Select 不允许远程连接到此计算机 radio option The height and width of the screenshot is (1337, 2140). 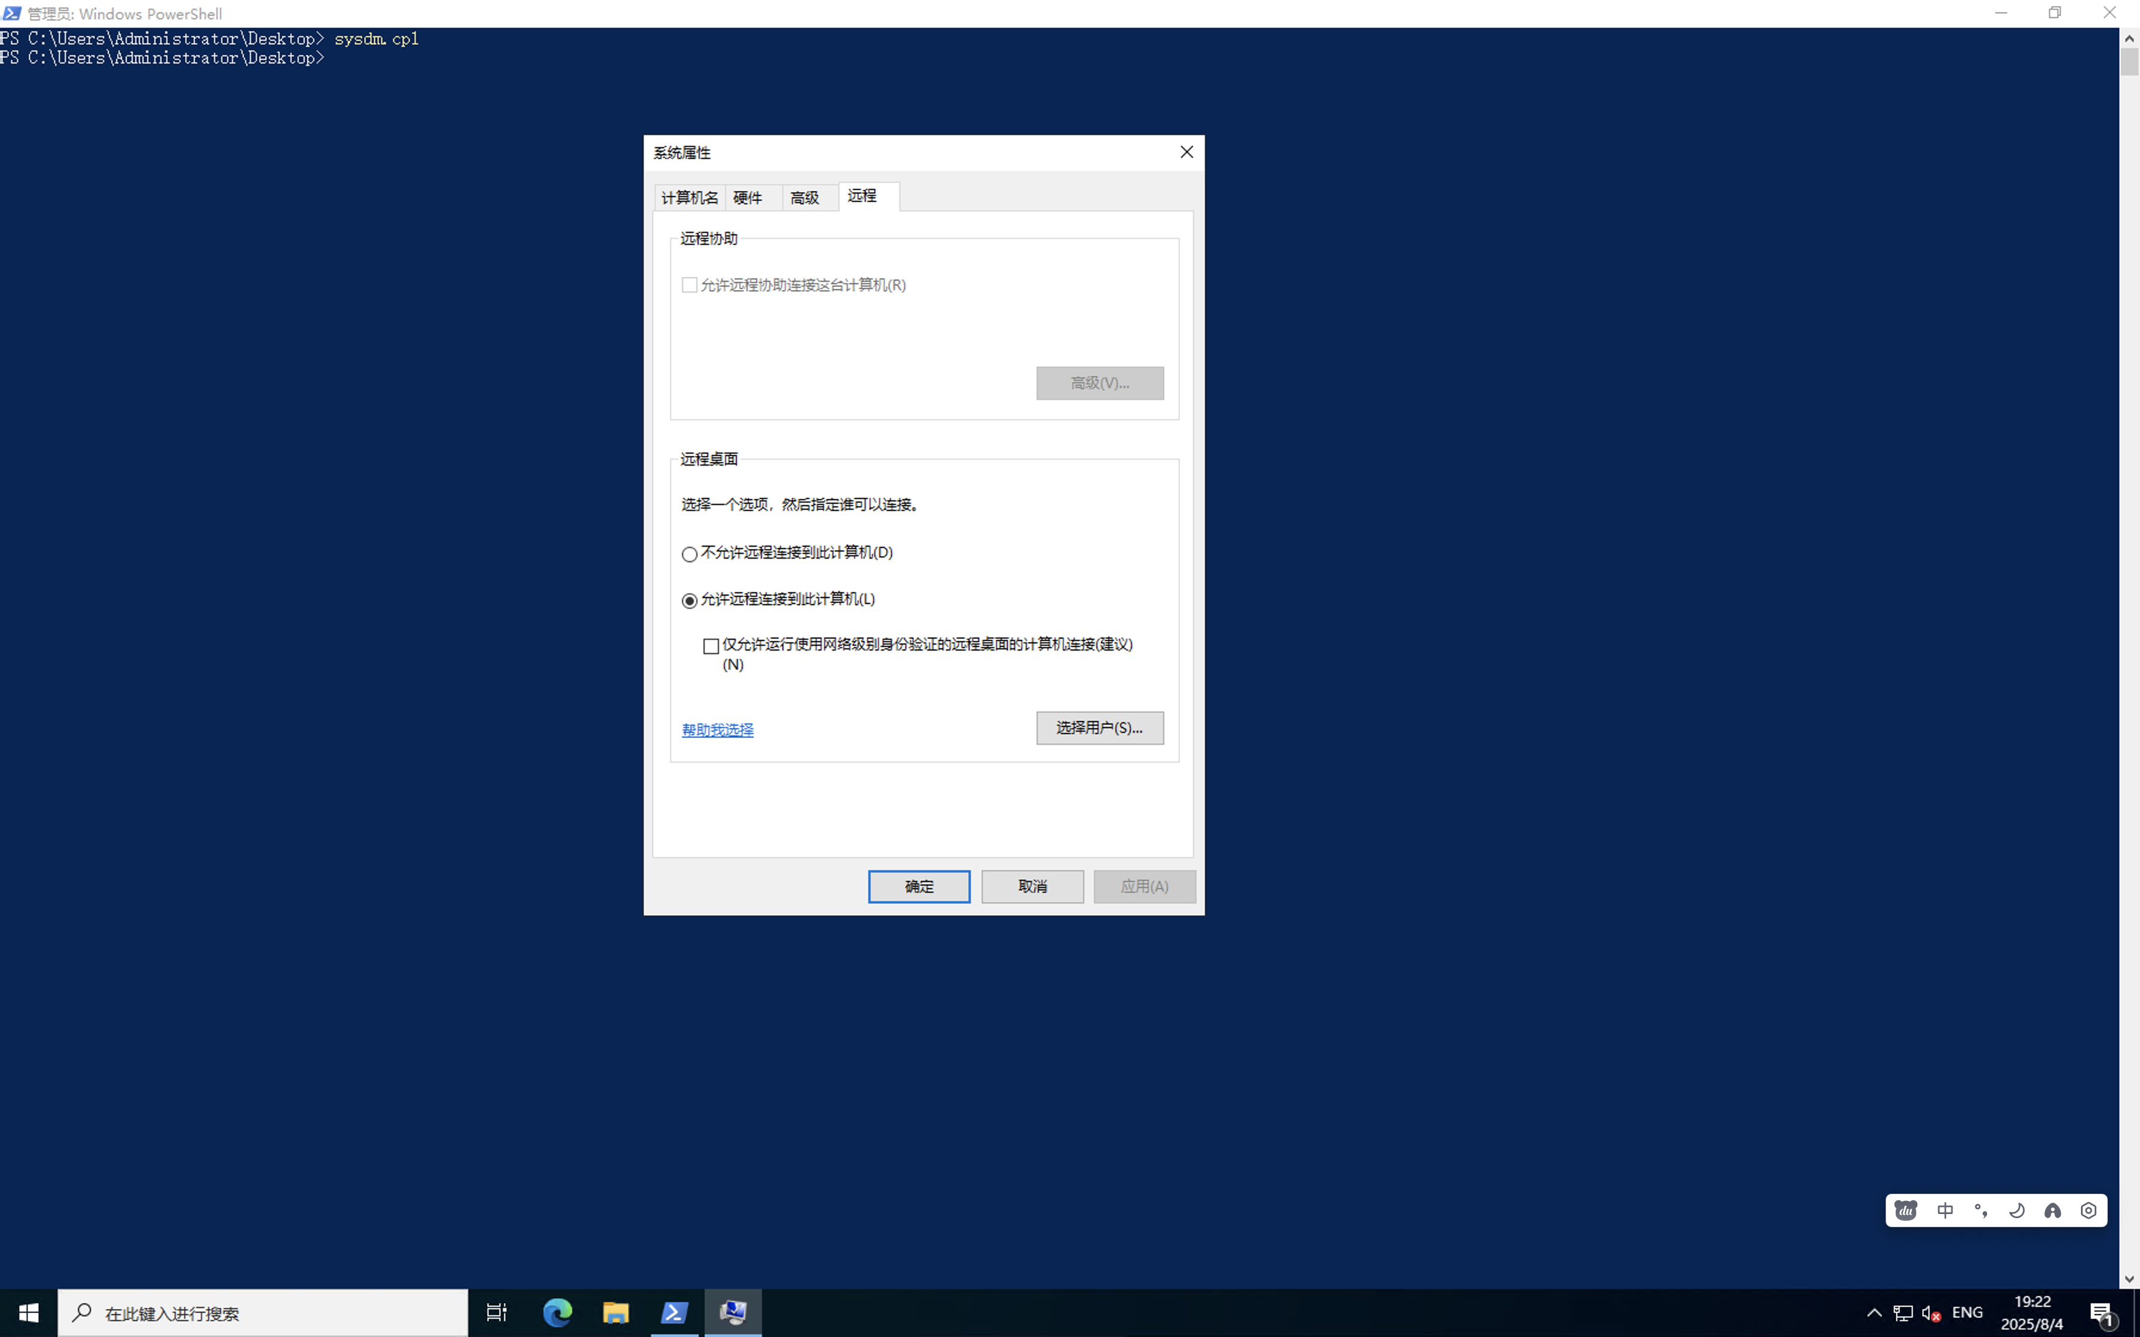[690, 553]
